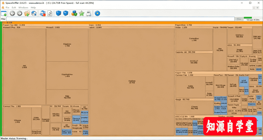Select the Advanced 175.3MB block
The height and width of the screenshot is (140, 263).
pyautogui.click(x=244, y=64)
